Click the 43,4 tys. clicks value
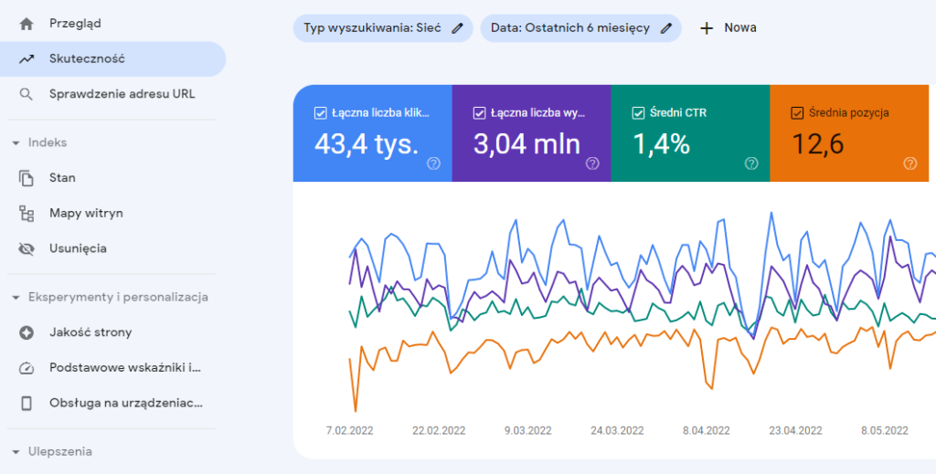The width and height of the screenshot is (936, 474). click(367, 144)
